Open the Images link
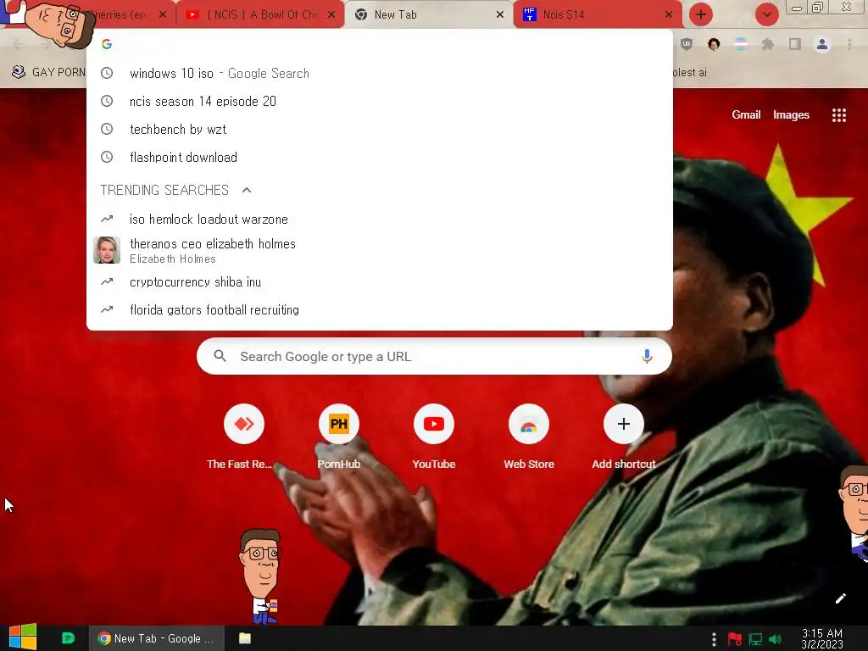This screenshot has width=868, height=651. 791,114
